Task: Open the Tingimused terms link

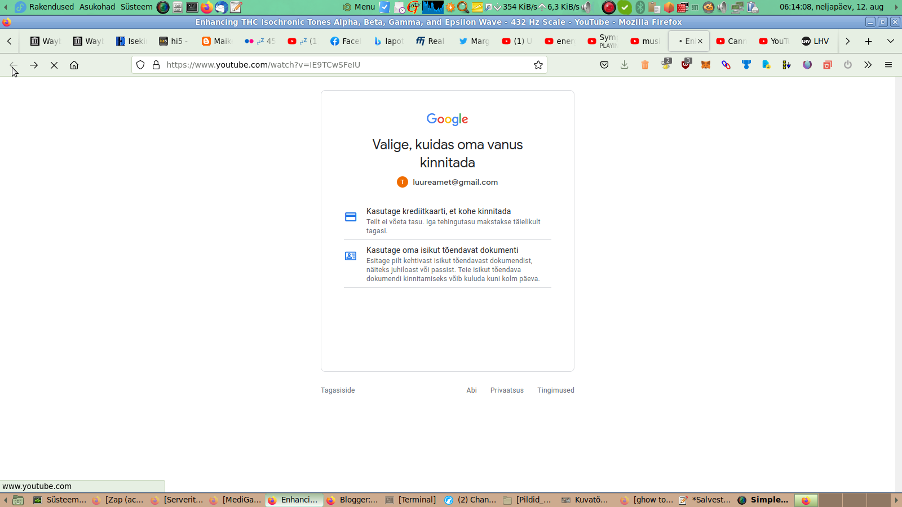Action: (556, 390)
